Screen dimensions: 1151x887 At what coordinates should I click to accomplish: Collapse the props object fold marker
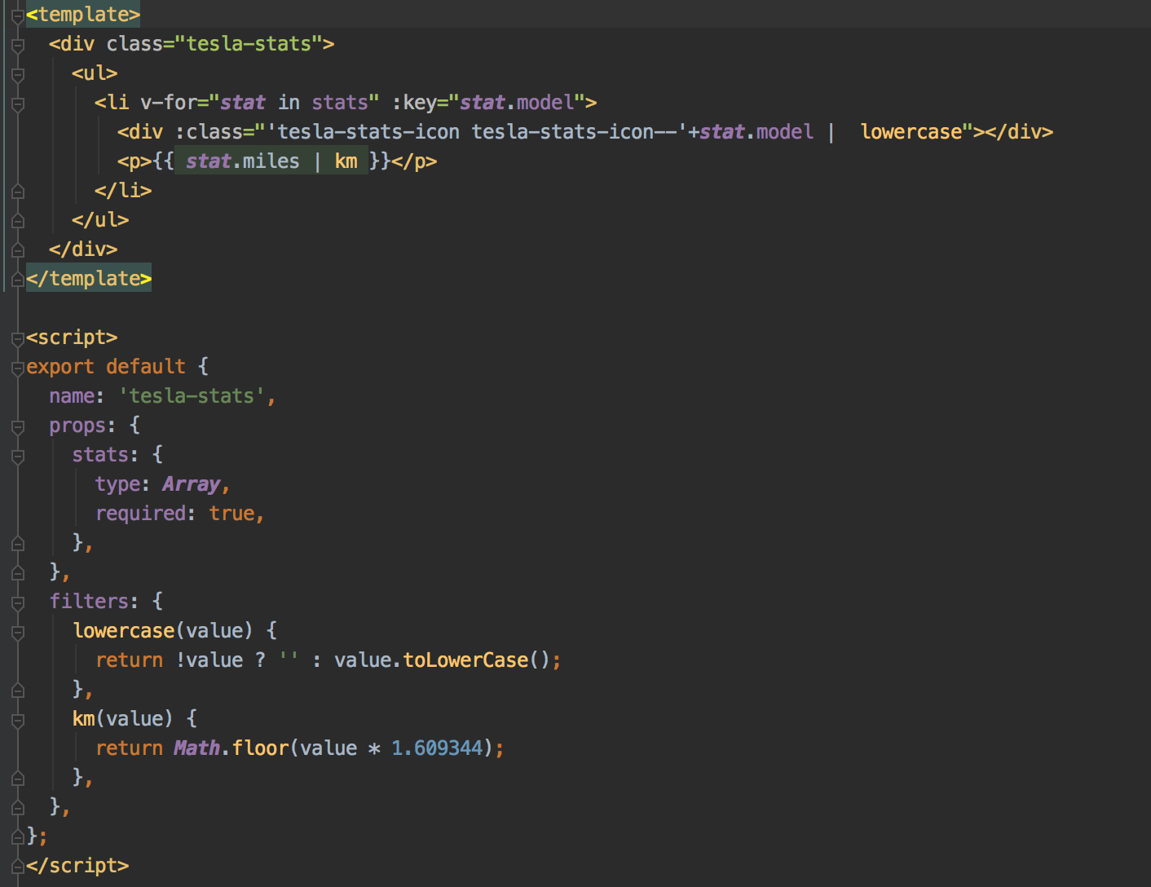tap(18, 426)
